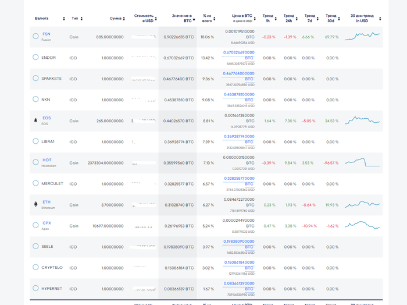Select EOS 24h trend 7.30 %
This screenshot has width=407, height=305.
(290, 121)
